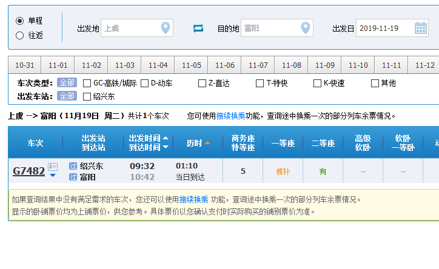
Task: Open the G7482 ID card info icon
Action: (x=53, y=167)
